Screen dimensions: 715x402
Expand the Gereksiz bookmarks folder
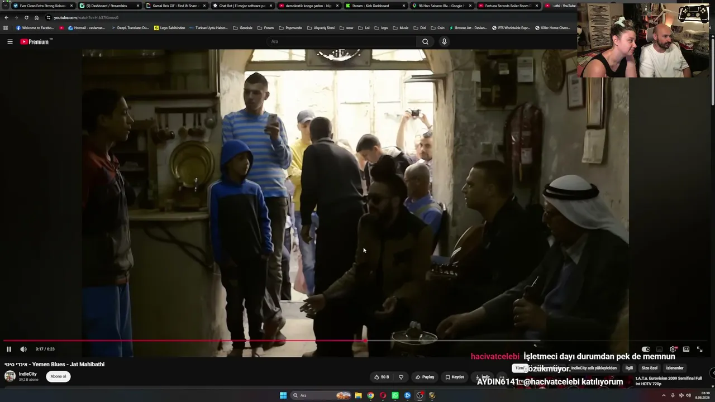coord(243,28)
